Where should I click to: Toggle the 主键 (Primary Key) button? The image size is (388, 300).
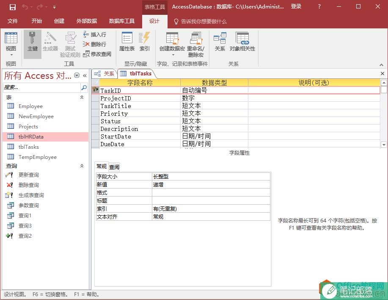click(33, 44)
